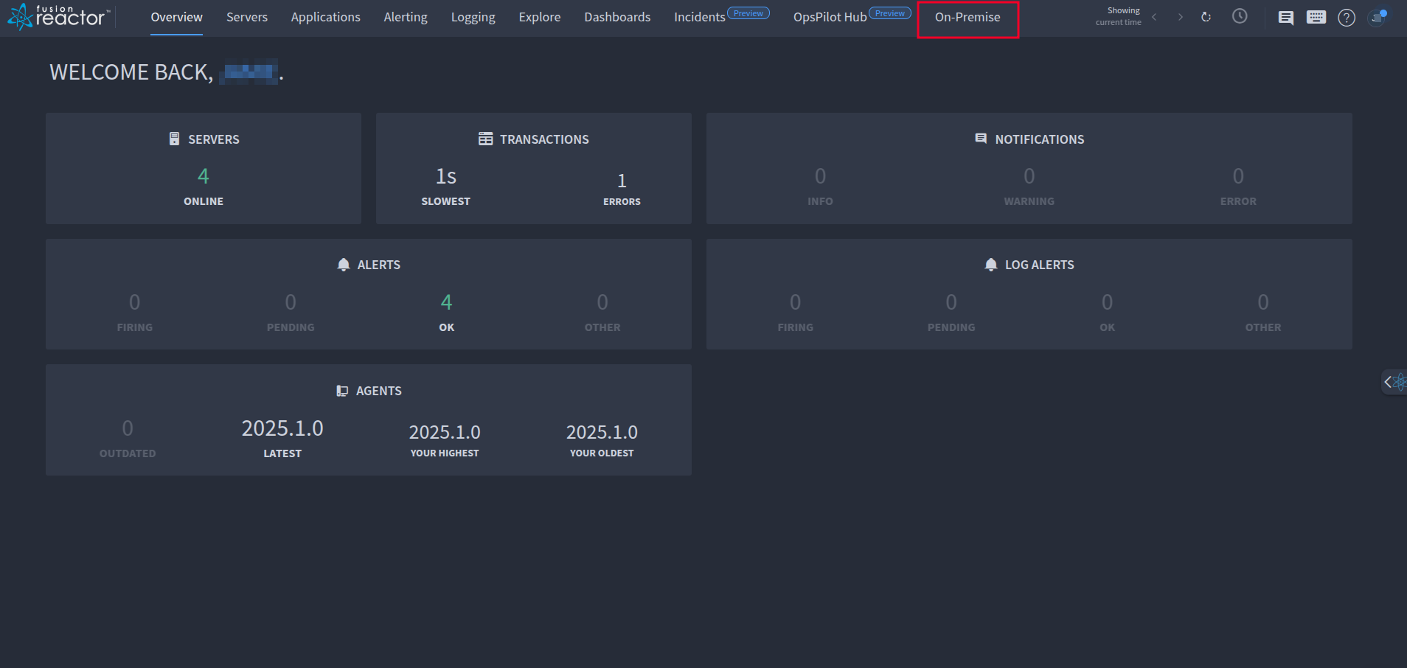
Task: Select the On-Premise option
Action: [967, 16]
